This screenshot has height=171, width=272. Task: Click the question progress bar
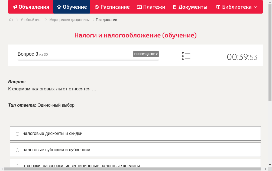tap(88, 59)
